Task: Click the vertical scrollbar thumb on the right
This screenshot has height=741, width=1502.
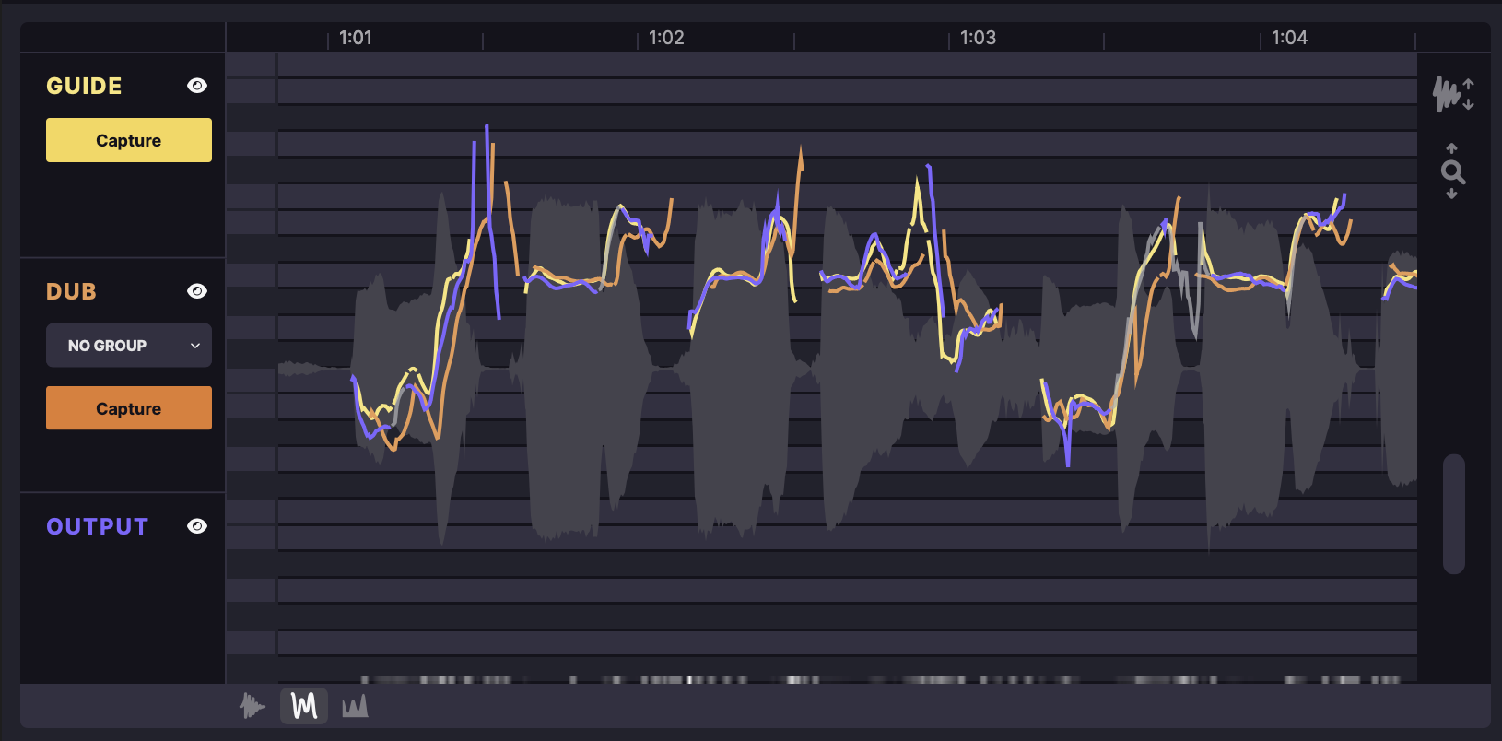Action: pyautogui.click(x=1453, y=513)
